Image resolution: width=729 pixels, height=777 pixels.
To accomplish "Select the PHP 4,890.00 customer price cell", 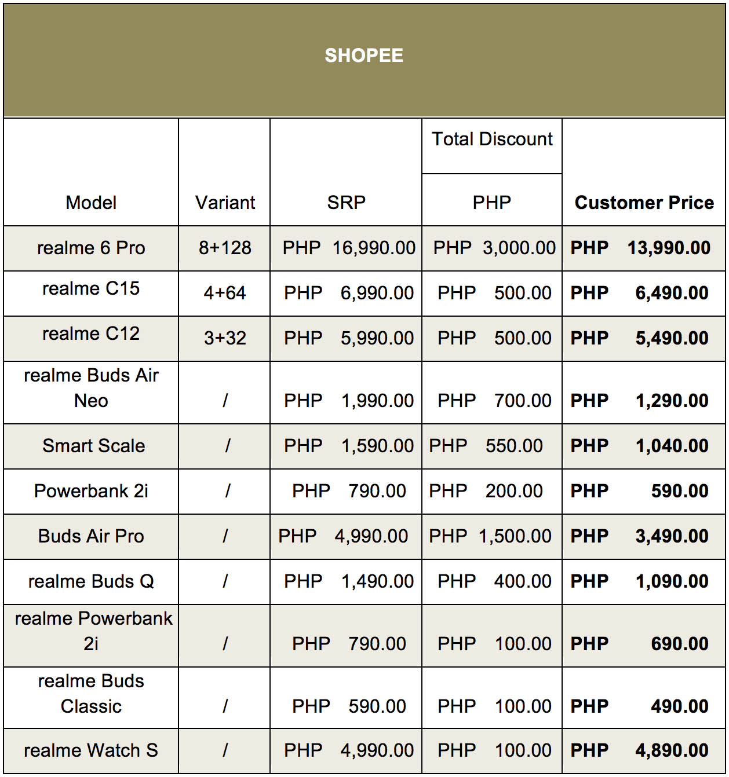I will (x=644, y=751).
